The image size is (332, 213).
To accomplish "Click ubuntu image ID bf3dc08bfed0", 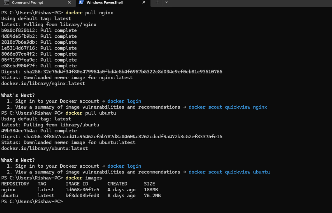I will pos(82,196).
